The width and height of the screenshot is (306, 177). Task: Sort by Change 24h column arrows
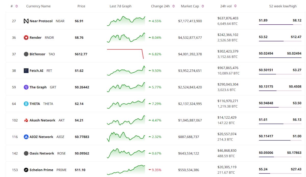tap(174, 6)
